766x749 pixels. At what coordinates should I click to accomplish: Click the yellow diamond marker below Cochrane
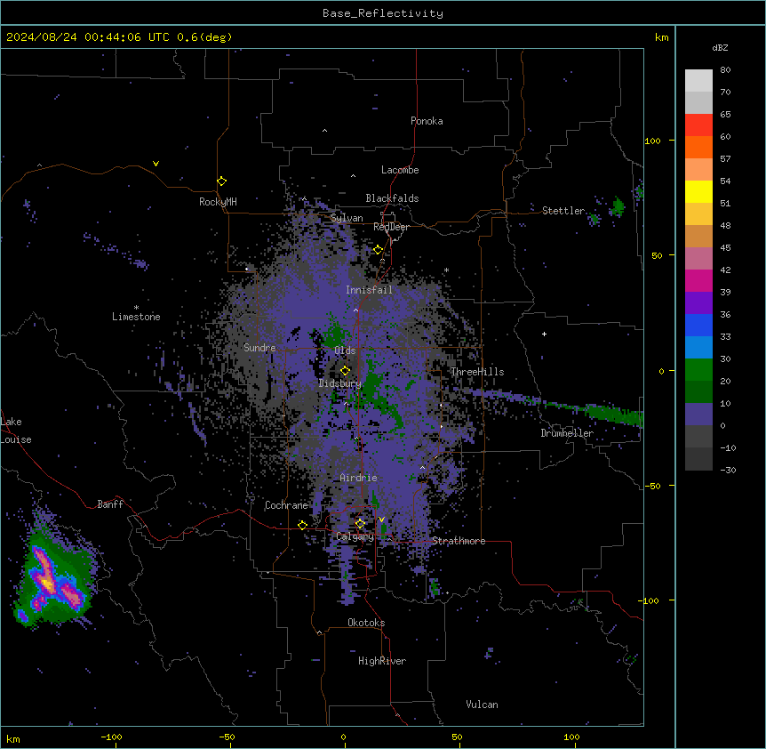pyautogui.click(x=302, y=525)
